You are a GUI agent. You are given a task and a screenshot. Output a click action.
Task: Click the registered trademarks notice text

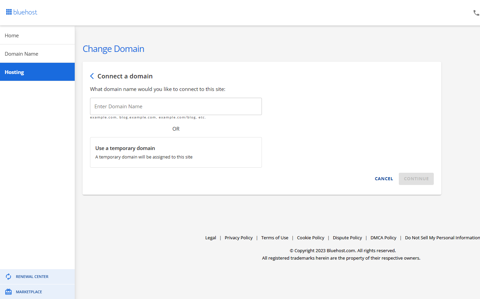click(341, 258)
